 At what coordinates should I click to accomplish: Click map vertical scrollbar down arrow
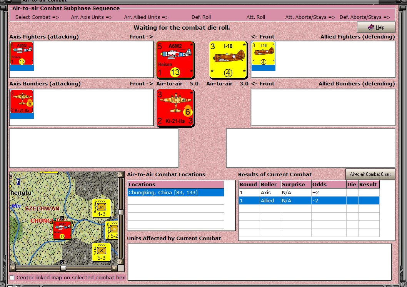[x=121, y=261]
